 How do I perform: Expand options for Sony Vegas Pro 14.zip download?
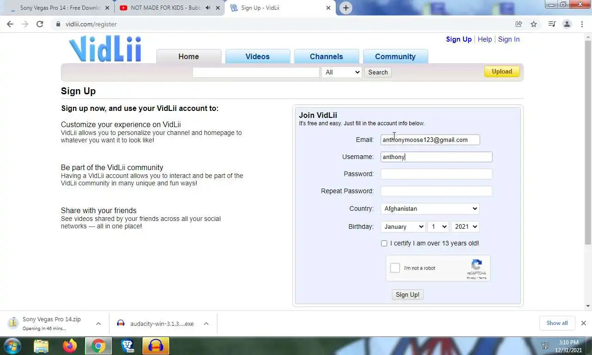(98, 324)
